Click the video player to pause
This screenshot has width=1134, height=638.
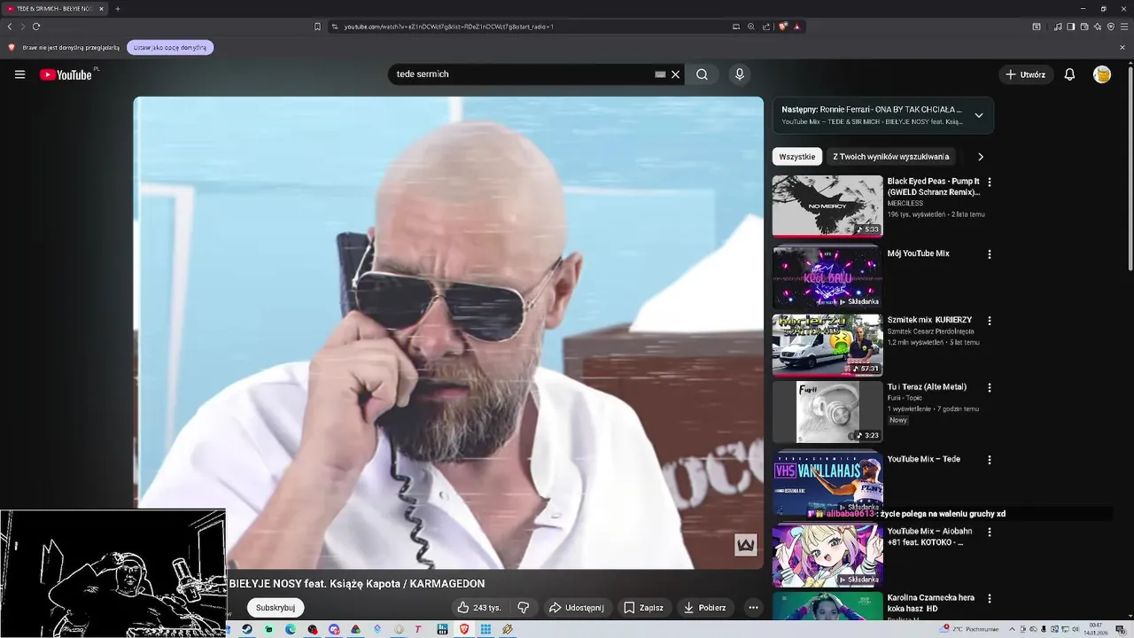tap(448, 332)
